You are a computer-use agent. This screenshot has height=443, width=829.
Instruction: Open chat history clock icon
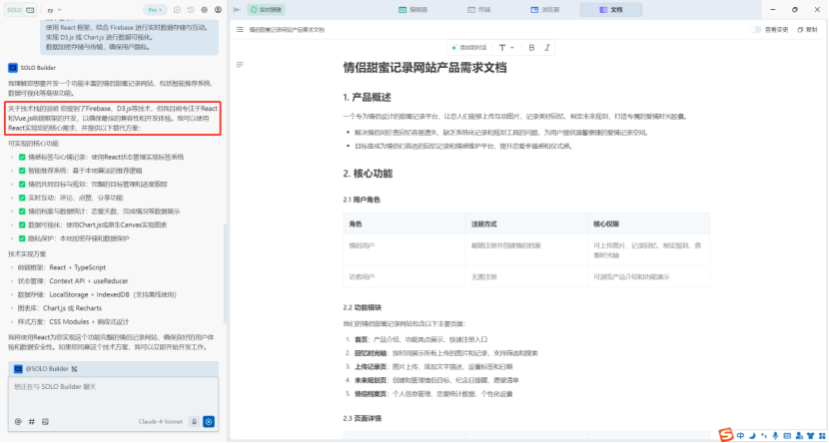[191, 10]
